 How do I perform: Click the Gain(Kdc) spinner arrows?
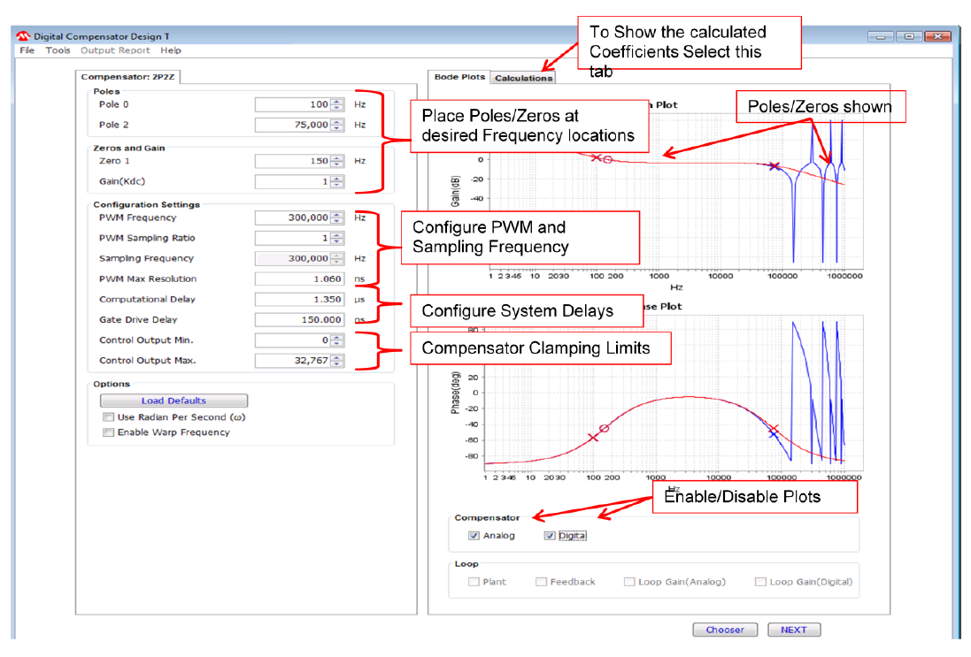337,182
